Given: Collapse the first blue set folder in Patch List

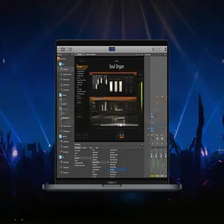Looking at the screenshot, I should (x=60, y=64).
